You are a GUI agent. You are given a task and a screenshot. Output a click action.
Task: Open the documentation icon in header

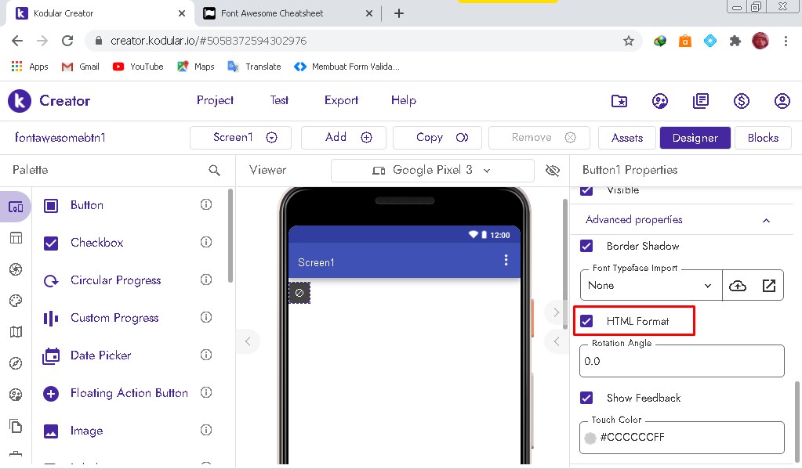click(701, 101)
